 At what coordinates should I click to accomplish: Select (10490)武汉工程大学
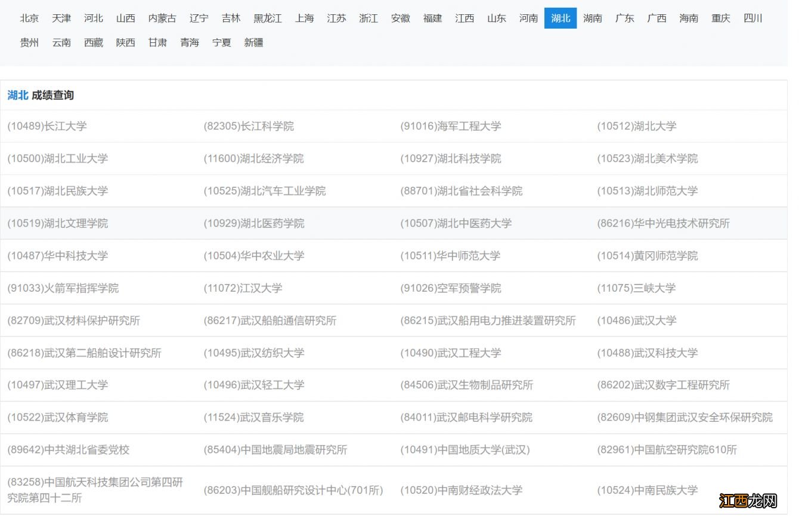pos(451,353)
